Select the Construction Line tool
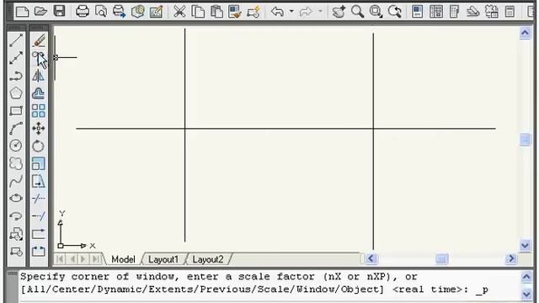Screen dimensions: 539x303 click(16, 58)
